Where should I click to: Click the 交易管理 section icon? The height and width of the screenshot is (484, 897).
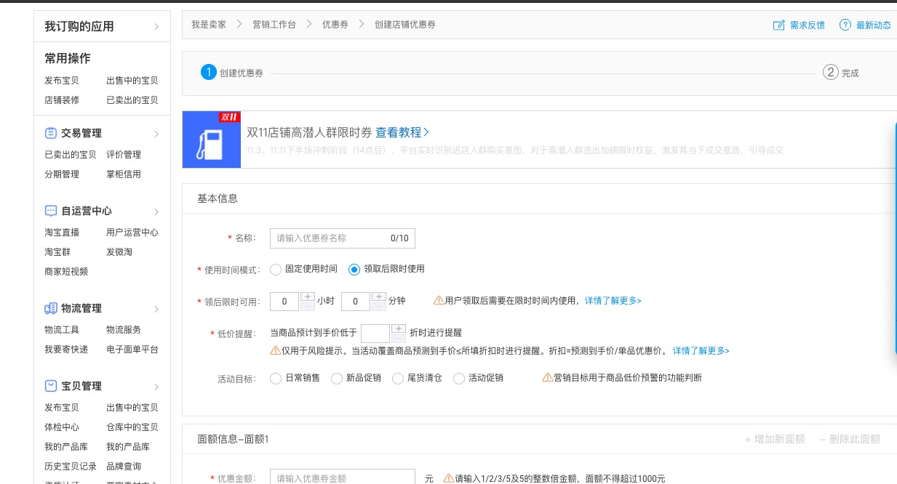click(51, 133)
